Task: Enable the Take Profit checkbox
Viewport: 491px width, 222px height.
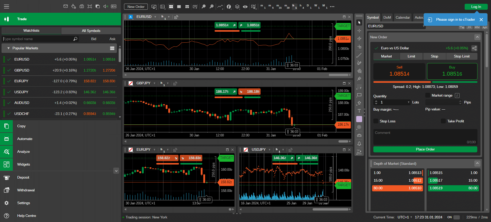Action: [443, 121]
